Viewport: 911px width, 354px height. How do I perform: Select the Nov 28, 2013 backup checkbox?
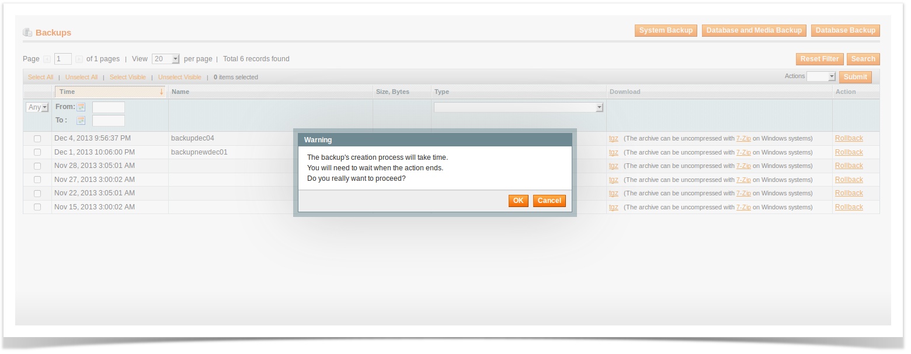click(37, 166)
